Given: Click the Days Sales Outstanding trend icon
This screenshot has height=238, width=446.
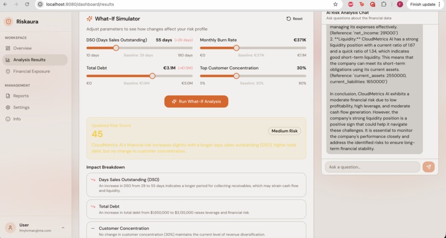Looking at the screenshot, I should [x=93, y=180].
